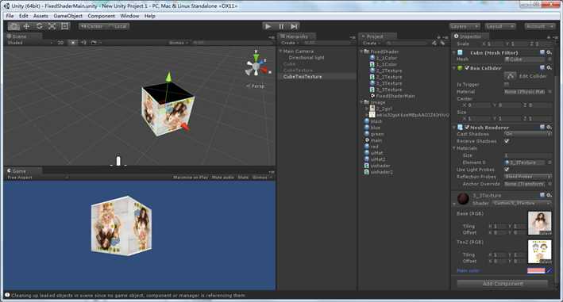Open the GameObject menu

click(x=67, y=16)
